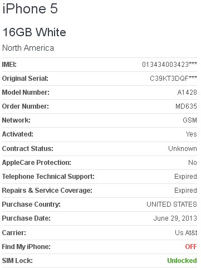
Task: Click Telephone Technical Support Expired value
Action: tap(185, 177)
